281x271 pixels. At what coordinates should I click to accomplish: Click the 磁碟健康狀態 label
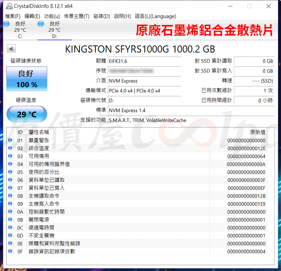(x=26, y=61)
